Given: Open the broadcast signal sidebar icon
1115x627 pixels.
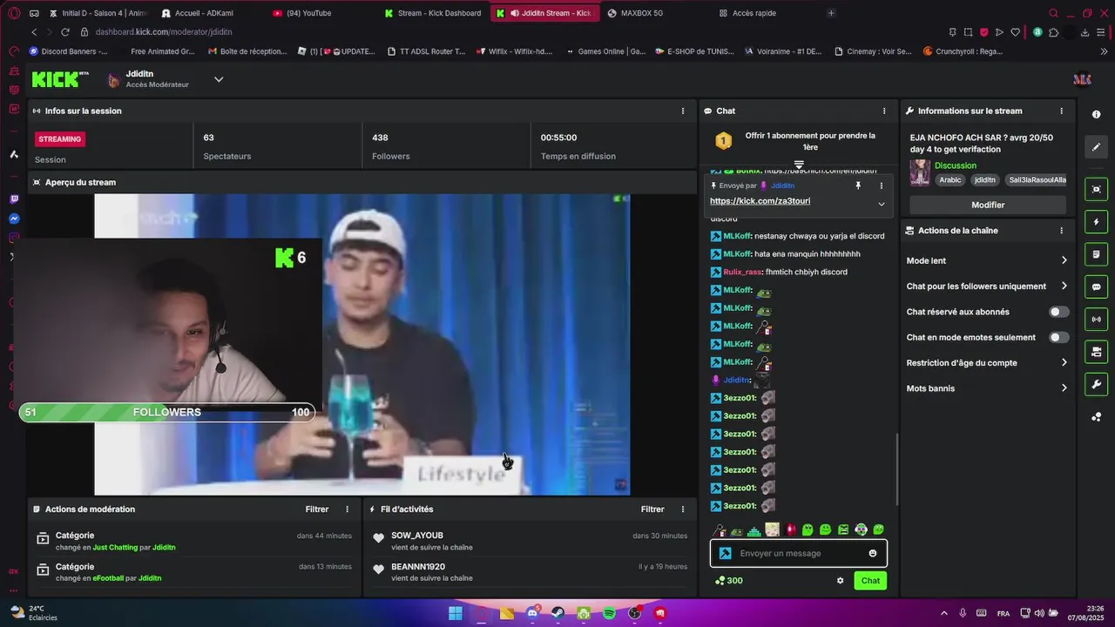Looking at the screenshot, I should 1096,320.
